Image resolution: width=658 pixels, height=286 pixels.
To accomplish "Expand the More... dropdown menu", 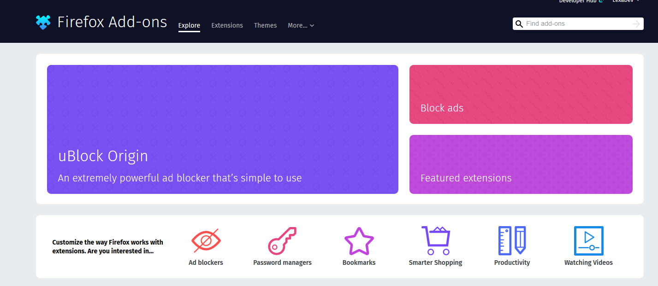I will click(301, 25).
